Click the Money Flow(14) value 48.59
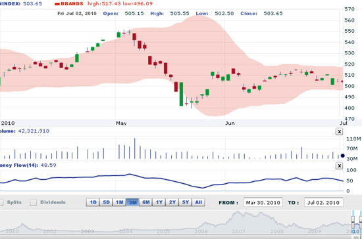The image size is (362, 239). (49, 165)
